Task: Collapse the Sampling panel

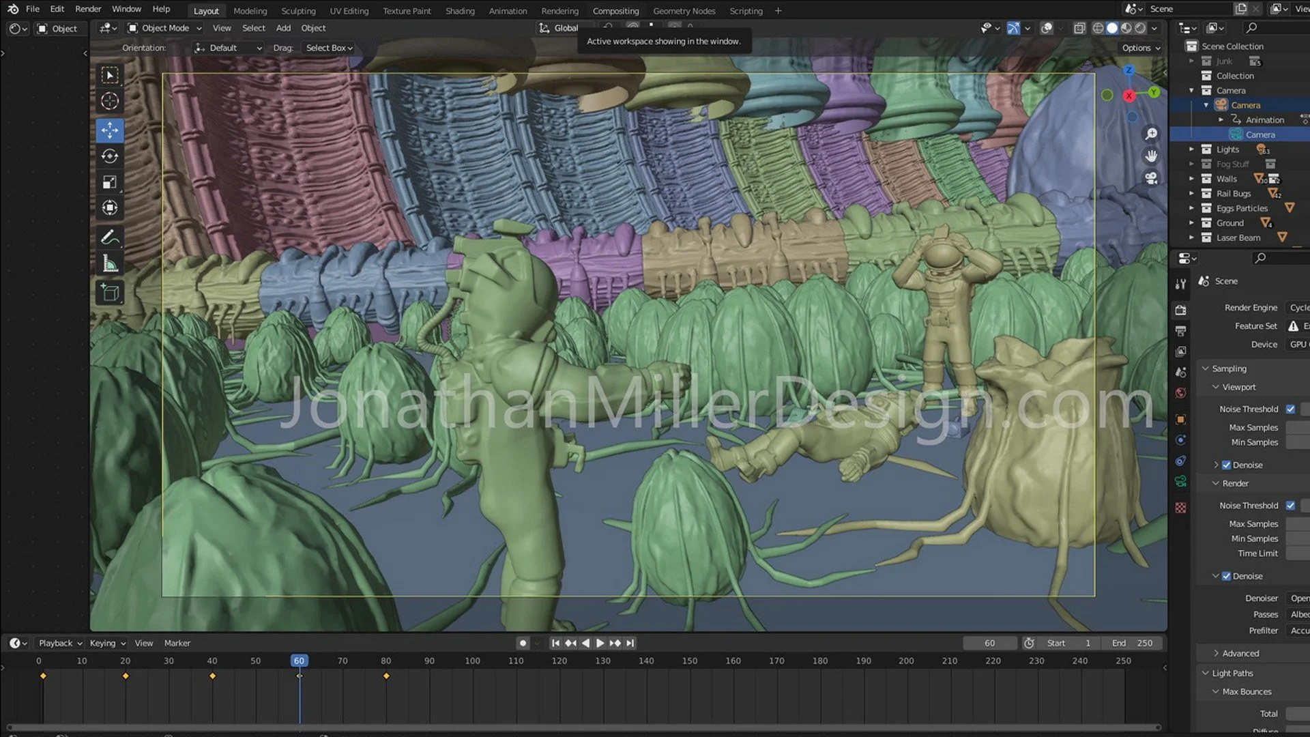Action: click(x=1206, y=369)
